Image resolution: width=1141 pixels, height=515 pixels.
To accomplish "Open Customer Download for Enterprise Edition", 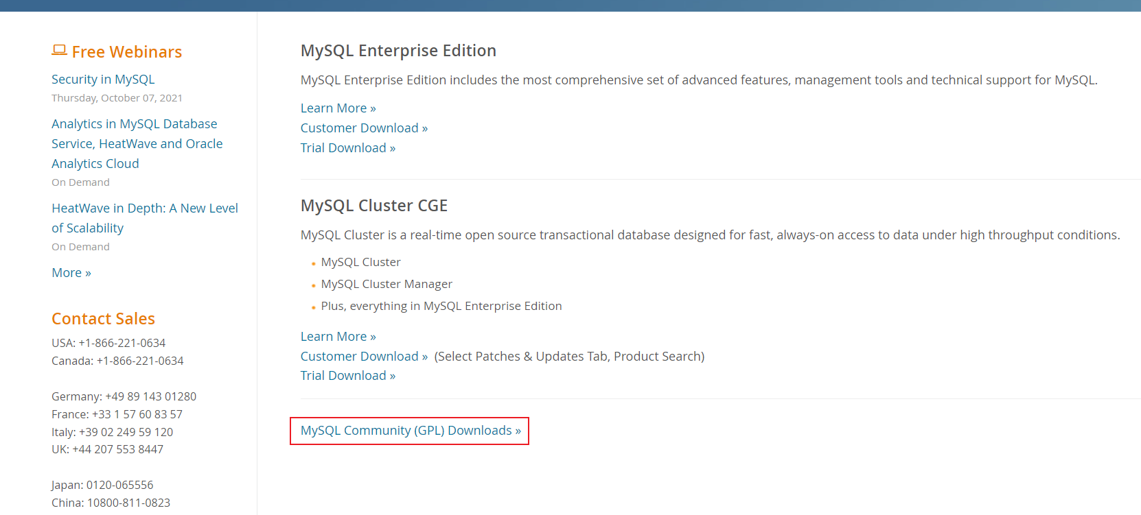I will pyautogui.click(x=364, y=128).
